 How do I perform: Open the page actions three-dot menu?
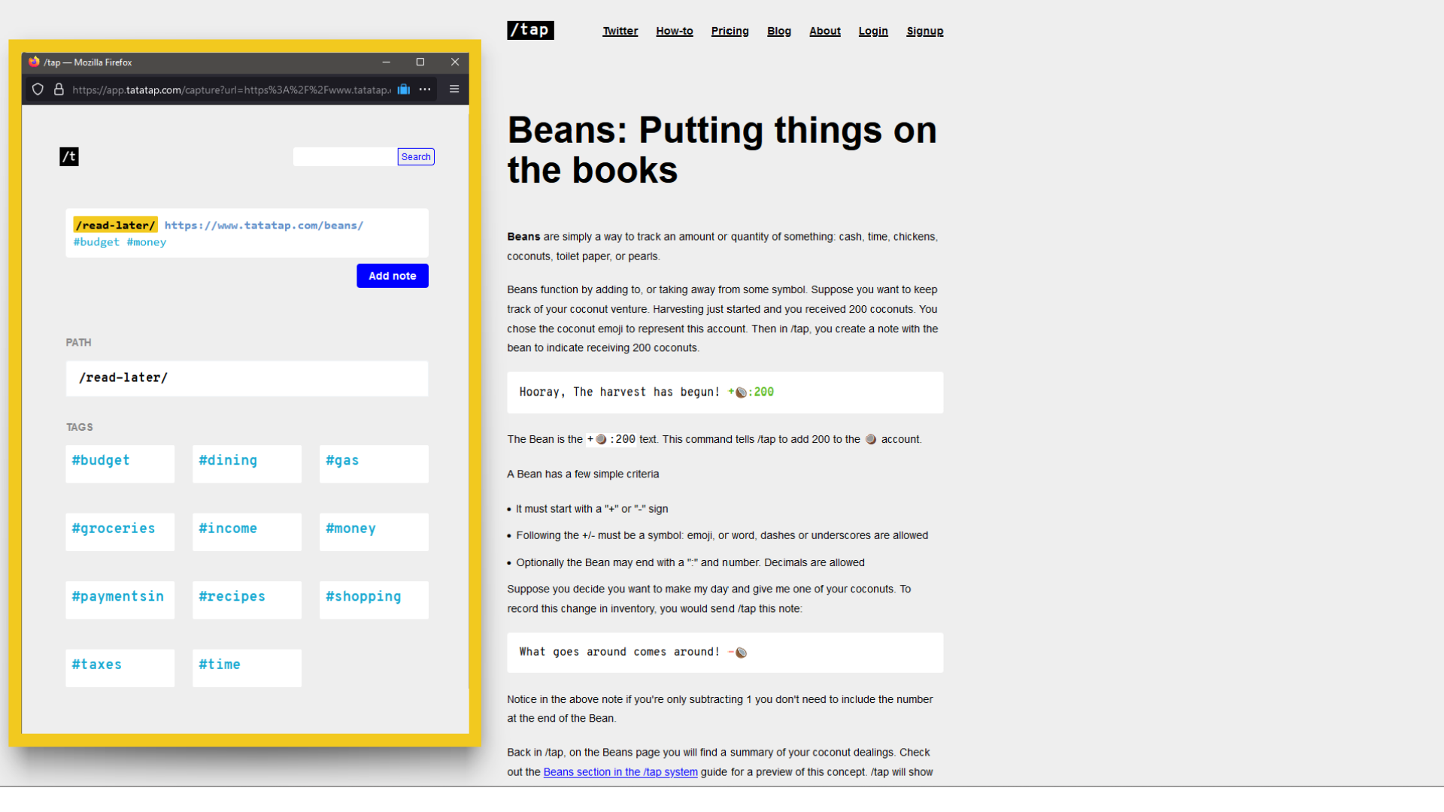pyautogui.click(x=425, y=89)
